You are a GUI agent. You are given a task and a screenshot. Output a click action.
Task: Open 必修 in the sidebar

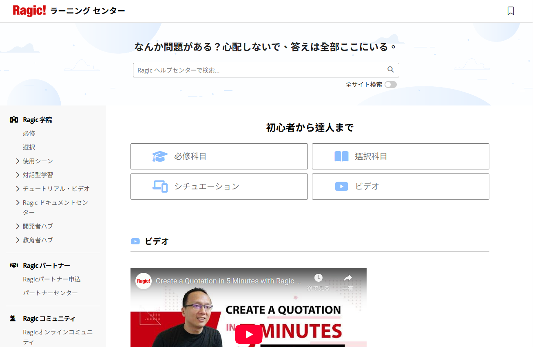click(x=29, y=133)
